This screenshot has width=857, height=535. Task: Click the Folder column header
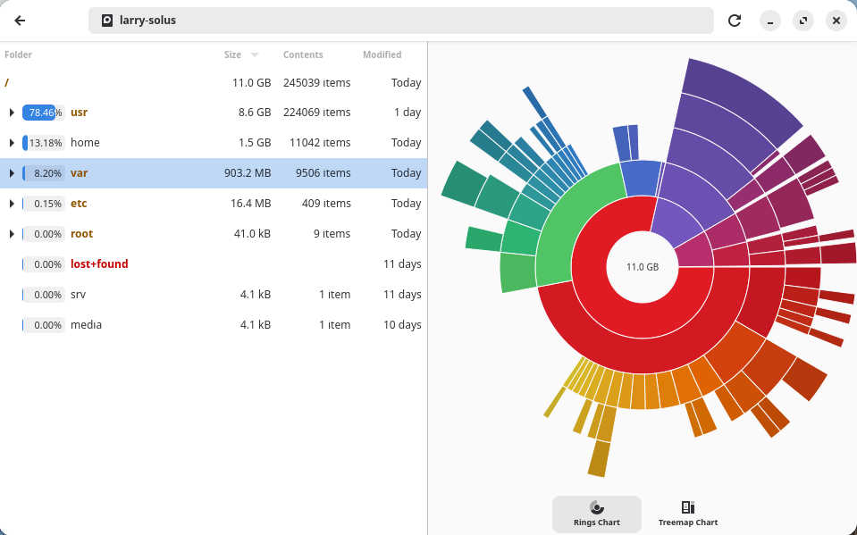[19, 54]
